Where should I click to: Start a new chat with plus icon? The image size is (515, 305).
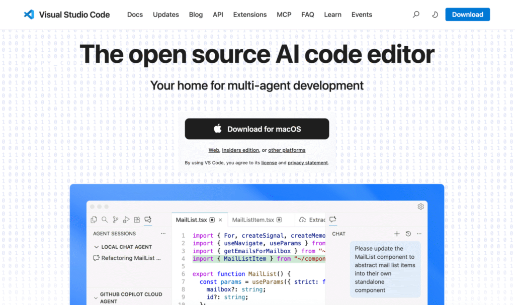click(x=397, y=234)
